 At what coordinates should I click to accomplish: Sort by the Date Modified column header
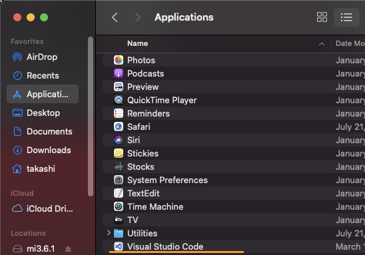(350, 43)
